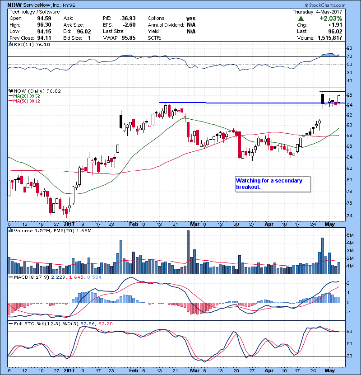361x375 pixels.
Task: Click the green up-triangle price change icon
Action: 301,19
